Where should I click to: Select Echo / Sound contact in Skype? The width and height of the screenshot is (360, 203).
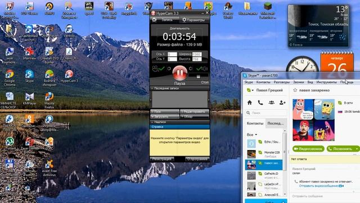pyautogui.click(x=264, y=143)
